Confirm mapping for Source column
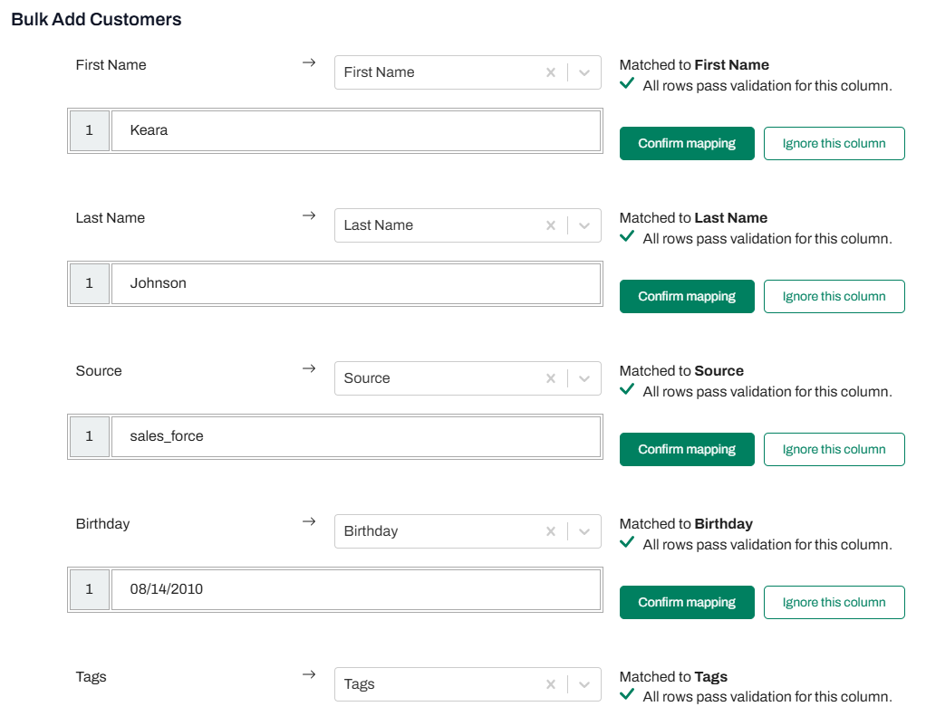Image resolution: width=926 pixels, height=716 pixels. pos(687,449)
